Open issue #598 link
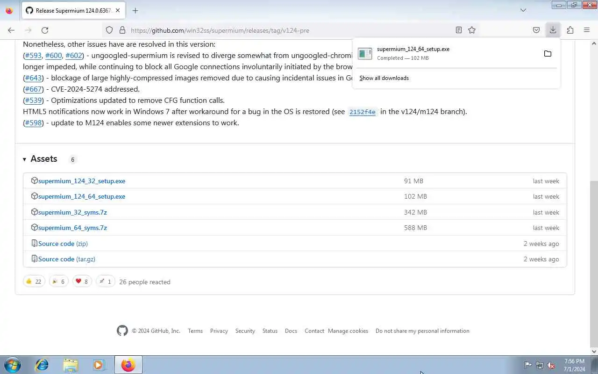 click(34, 122)
